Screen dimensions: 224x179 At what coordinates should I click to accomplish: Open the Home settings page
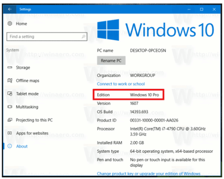coord(22,24)
